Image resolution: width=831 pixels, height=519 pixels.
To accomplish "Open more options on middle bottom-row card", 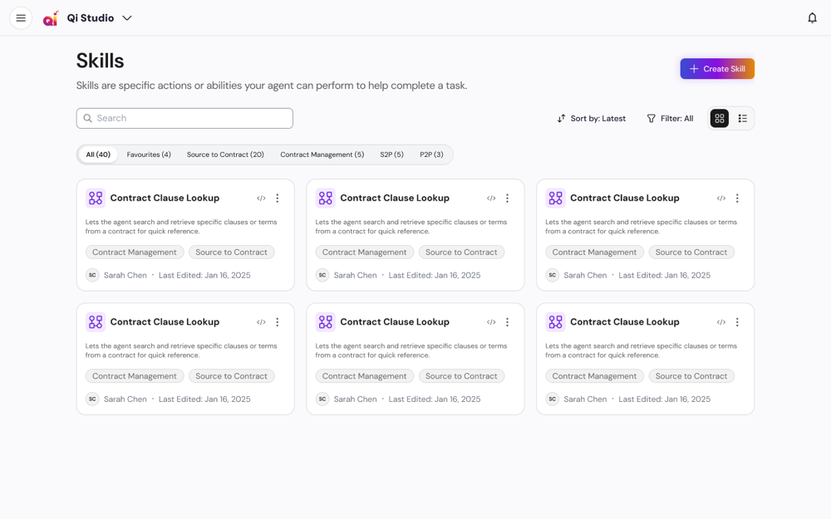I will (x=507, y=322).
